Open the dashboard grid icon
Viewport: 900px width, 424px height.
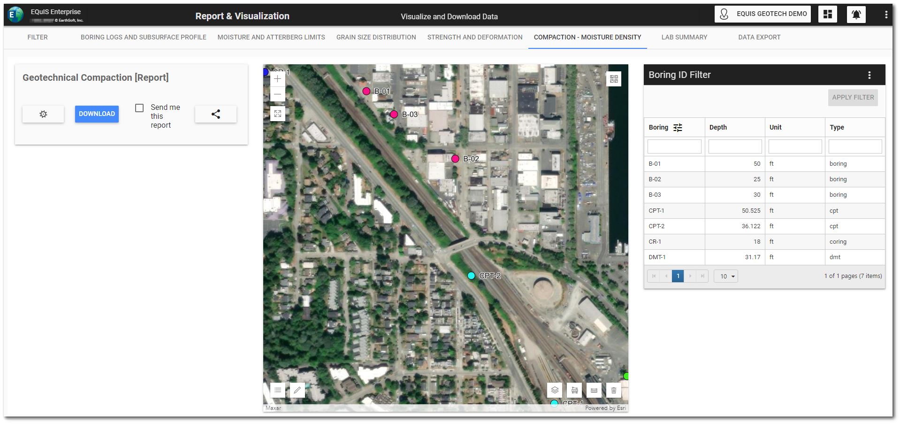[x=827, y=14]
